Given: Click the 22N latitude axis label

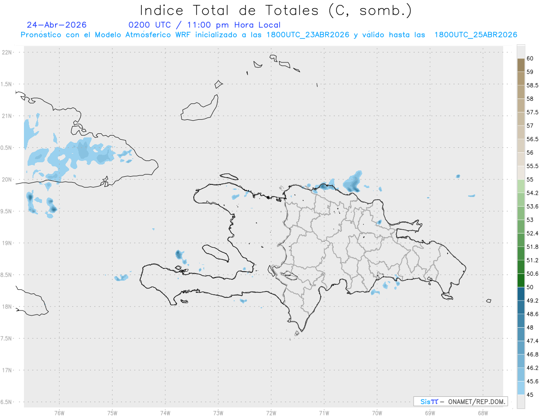Looking at the screenshot, I should tap(7, 52).
